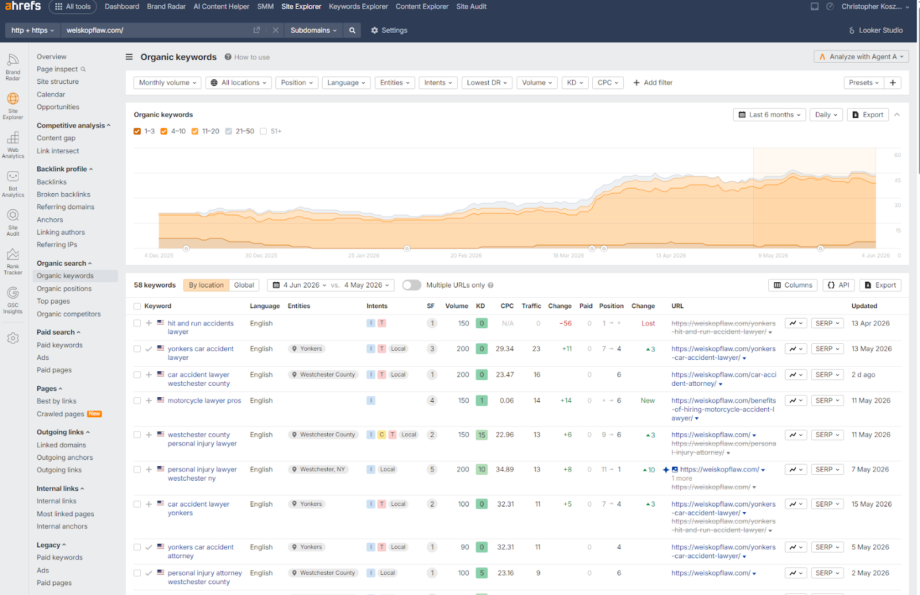Open the Monthly volume dropdown
The height and width of the screenshot is (595, 920).
tap(167, 83)
